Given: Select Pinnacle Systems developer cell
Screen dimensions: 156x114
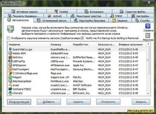Looking at the screenshot, I should [84, 61].
